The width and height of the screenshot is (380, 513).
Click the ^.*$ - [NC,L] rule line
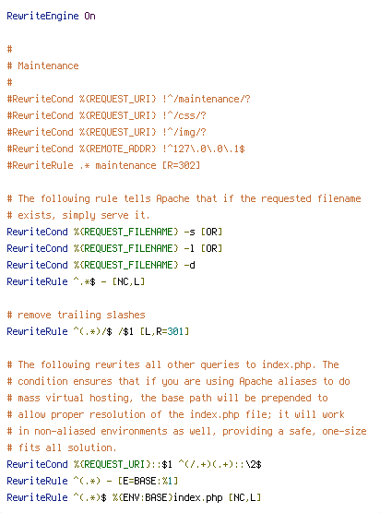(76, 281)
